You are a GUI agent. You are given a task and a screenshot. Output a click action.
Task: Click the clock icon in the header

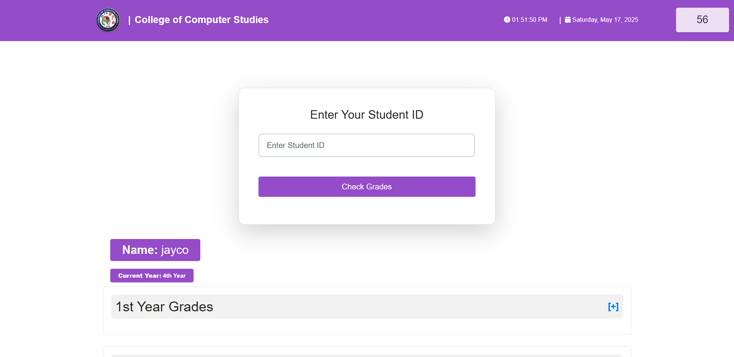coord(506,19)
